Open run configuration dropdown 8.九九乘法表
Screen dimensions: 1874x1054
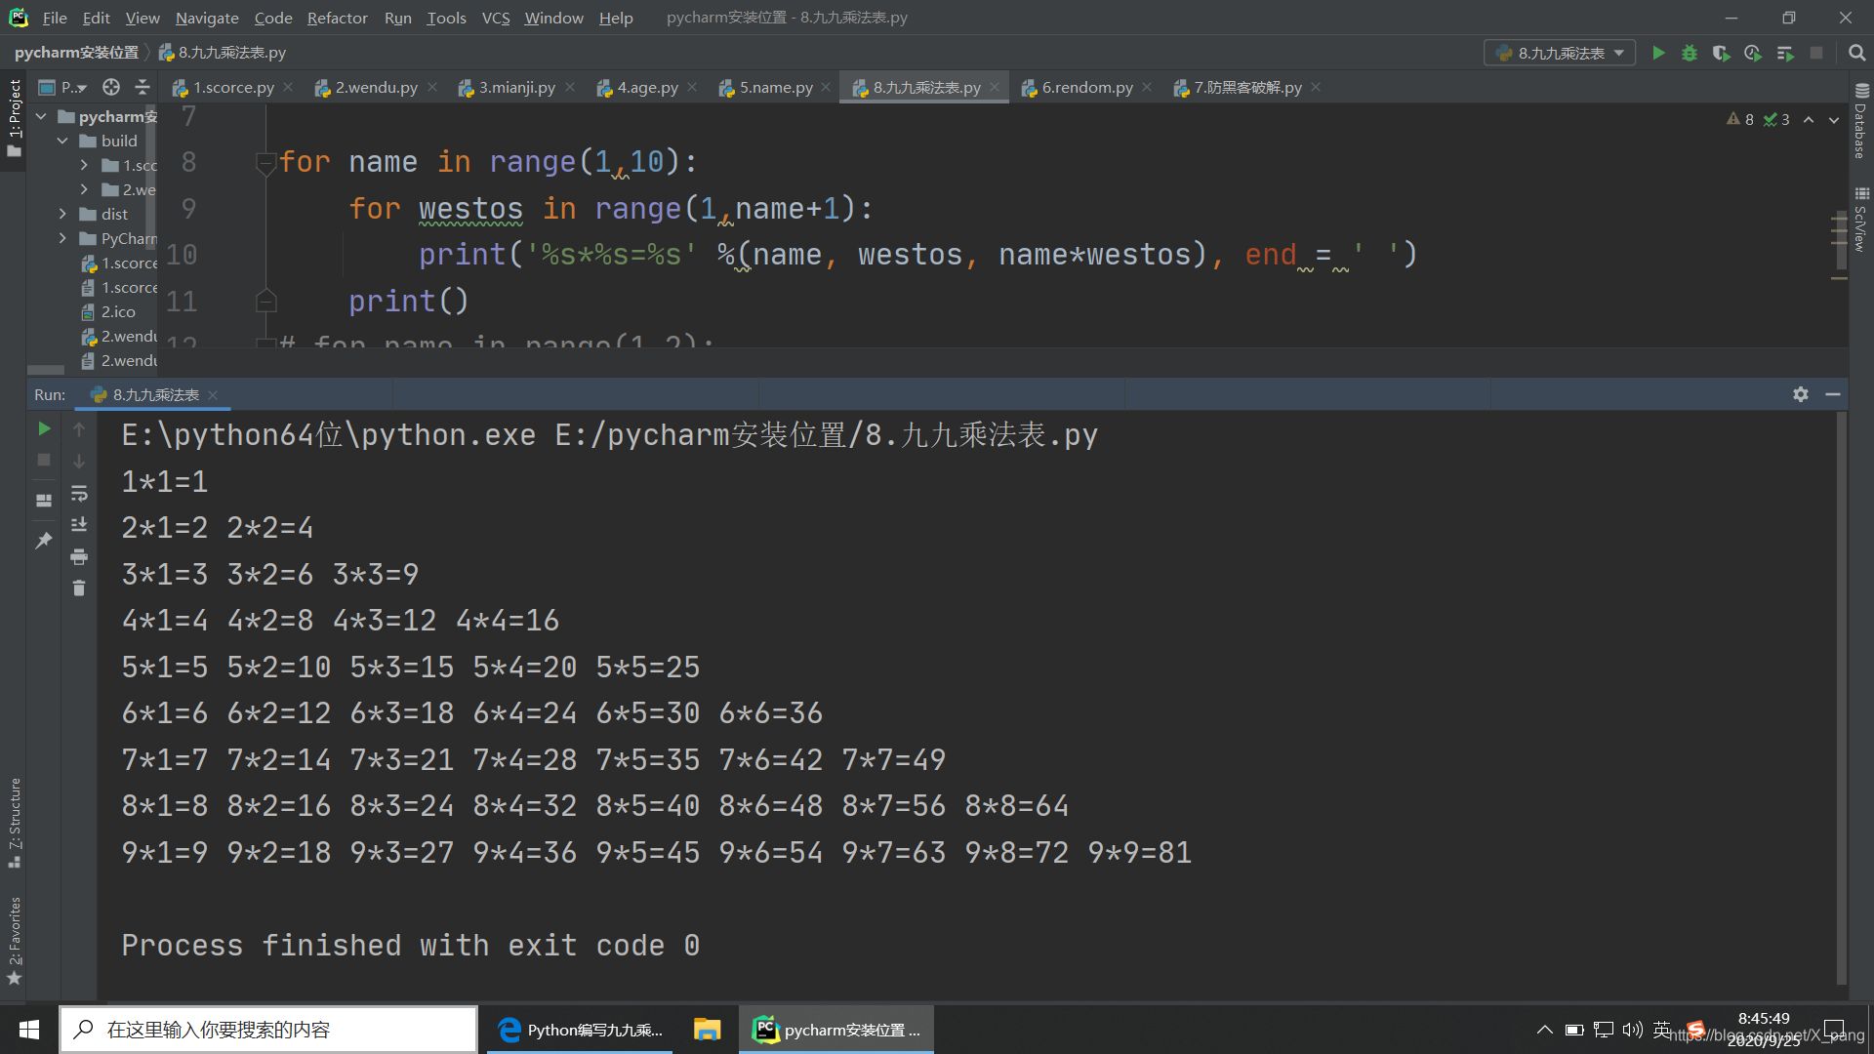tap(1560, 53)
